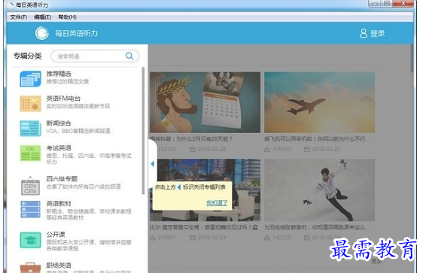Click the calendar icon beside 2018-02-28
Image resolution: width=423 pixels, height=273 pixels.
pyautogui.click(x=193, y=149)
